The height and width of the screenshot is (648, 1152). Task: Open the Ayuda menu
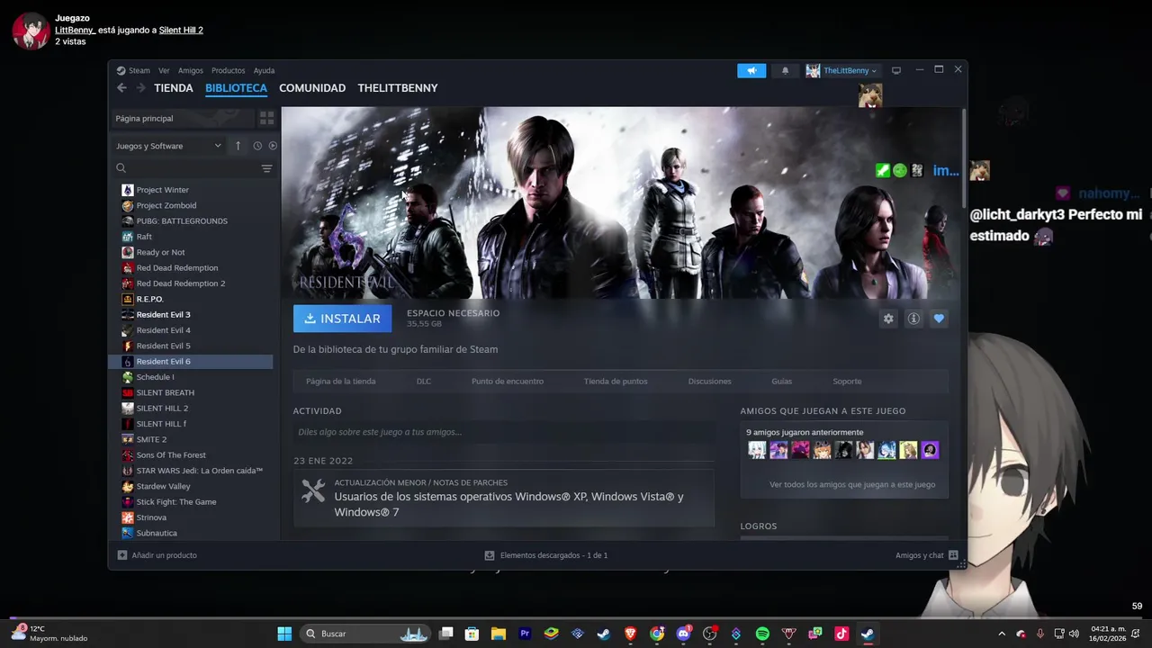(264, 70)
